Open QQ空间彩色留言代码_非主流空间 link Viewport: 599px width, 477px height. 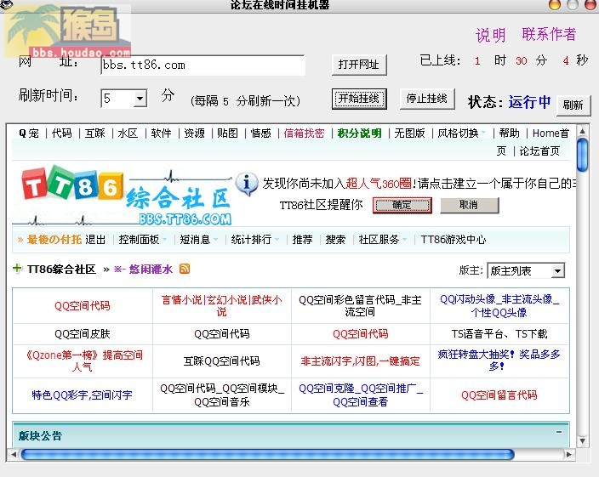360,306
